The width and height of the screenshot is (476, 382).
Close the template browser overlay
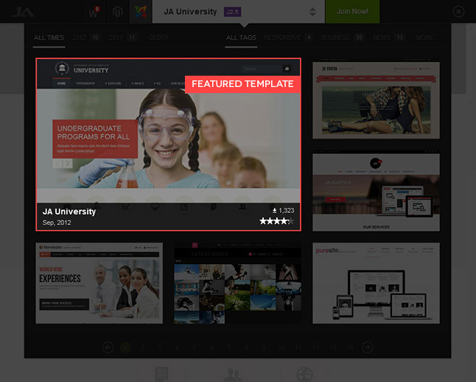tap(458, 12)
